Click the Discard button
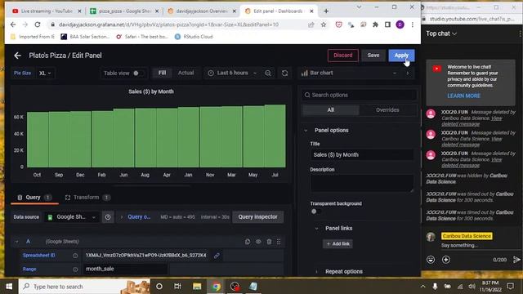The height and width of the screenshot is (294, 523). point(343,56)
